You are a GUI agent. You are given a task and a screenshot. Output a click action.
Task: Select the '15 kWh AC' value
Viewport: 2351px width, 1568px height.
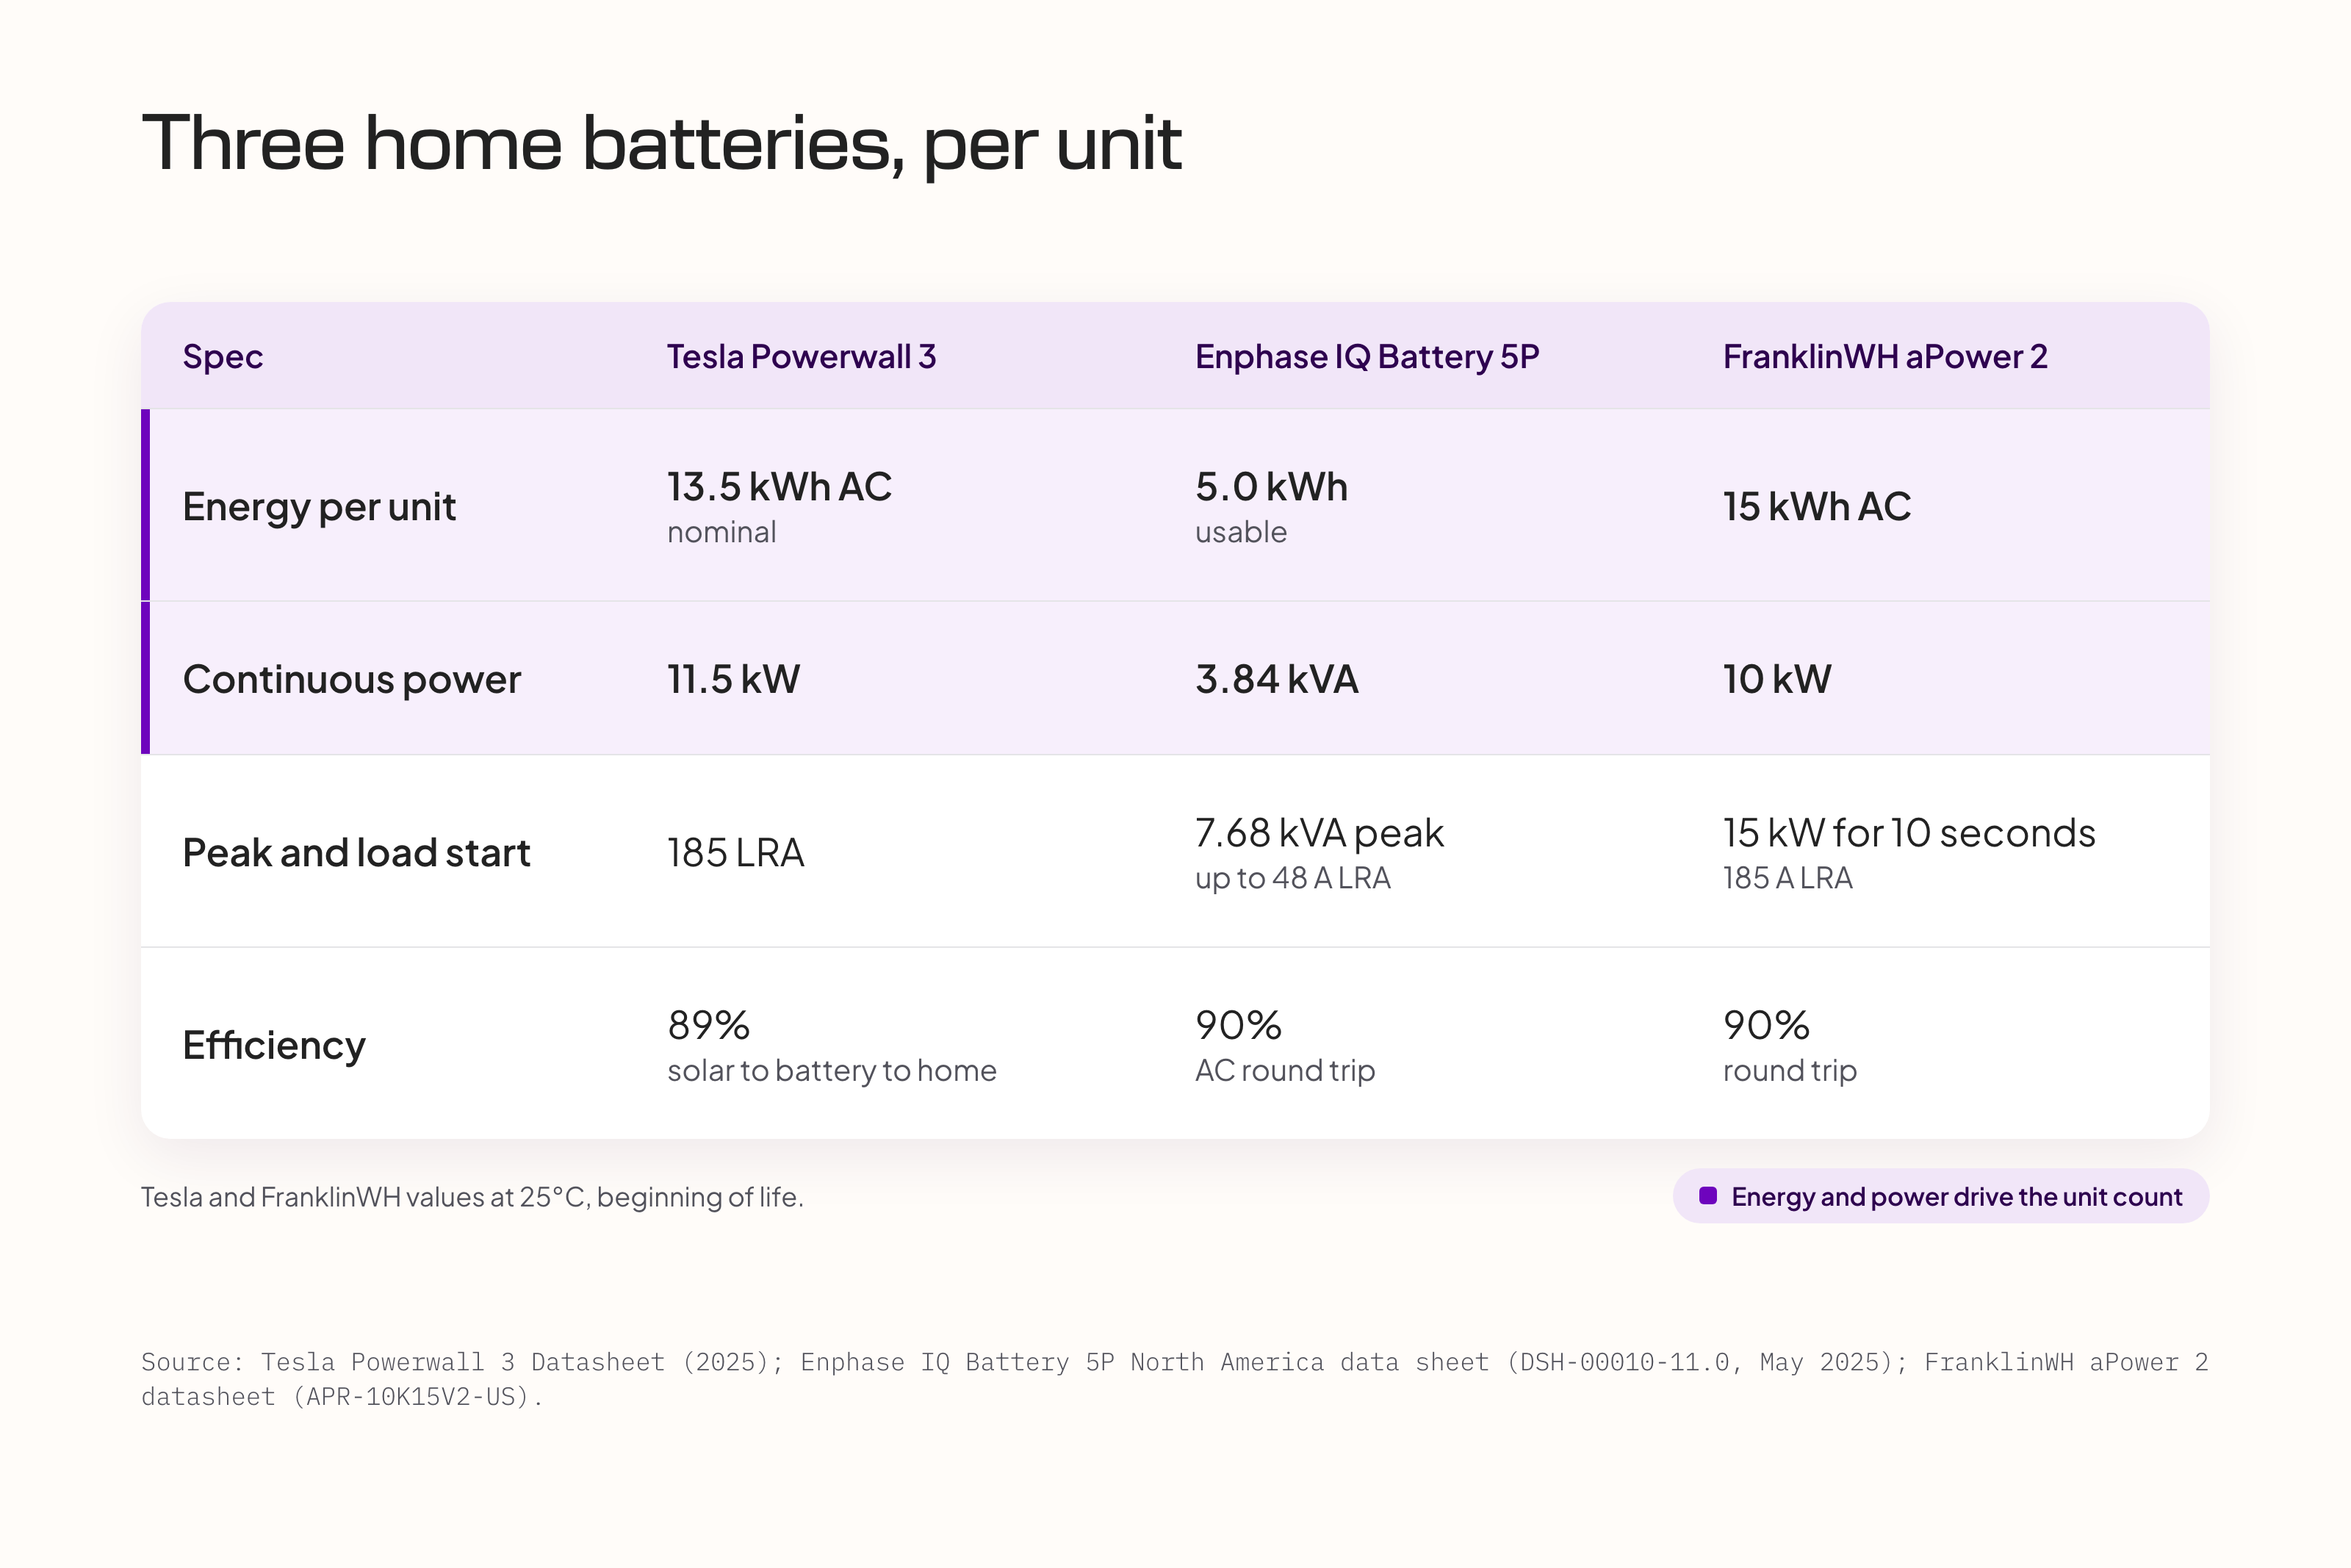pos(1816,507)
